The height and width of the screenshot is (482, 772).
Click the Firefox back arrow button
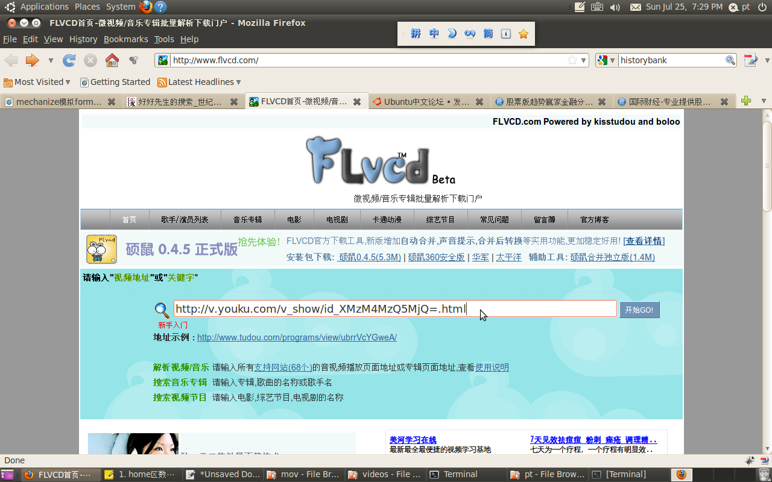point(11,60)
